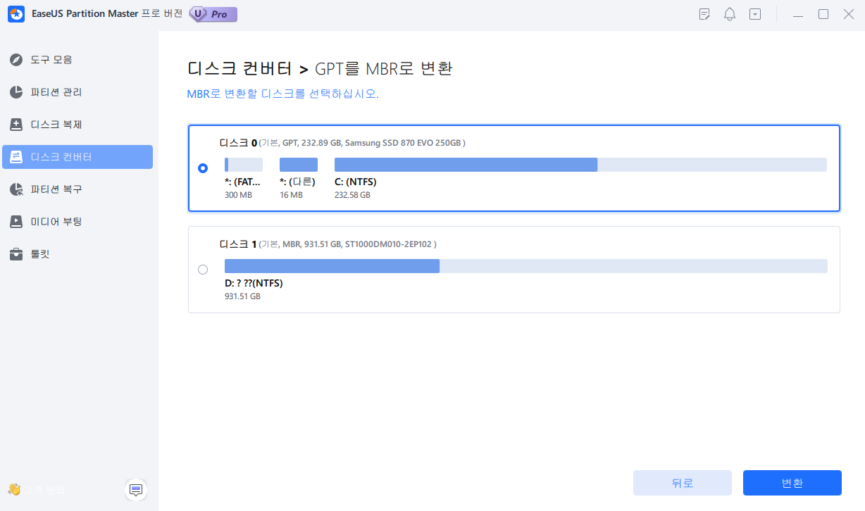
Task: Select the 디스크 1 radio button
Action: point(203,269)
